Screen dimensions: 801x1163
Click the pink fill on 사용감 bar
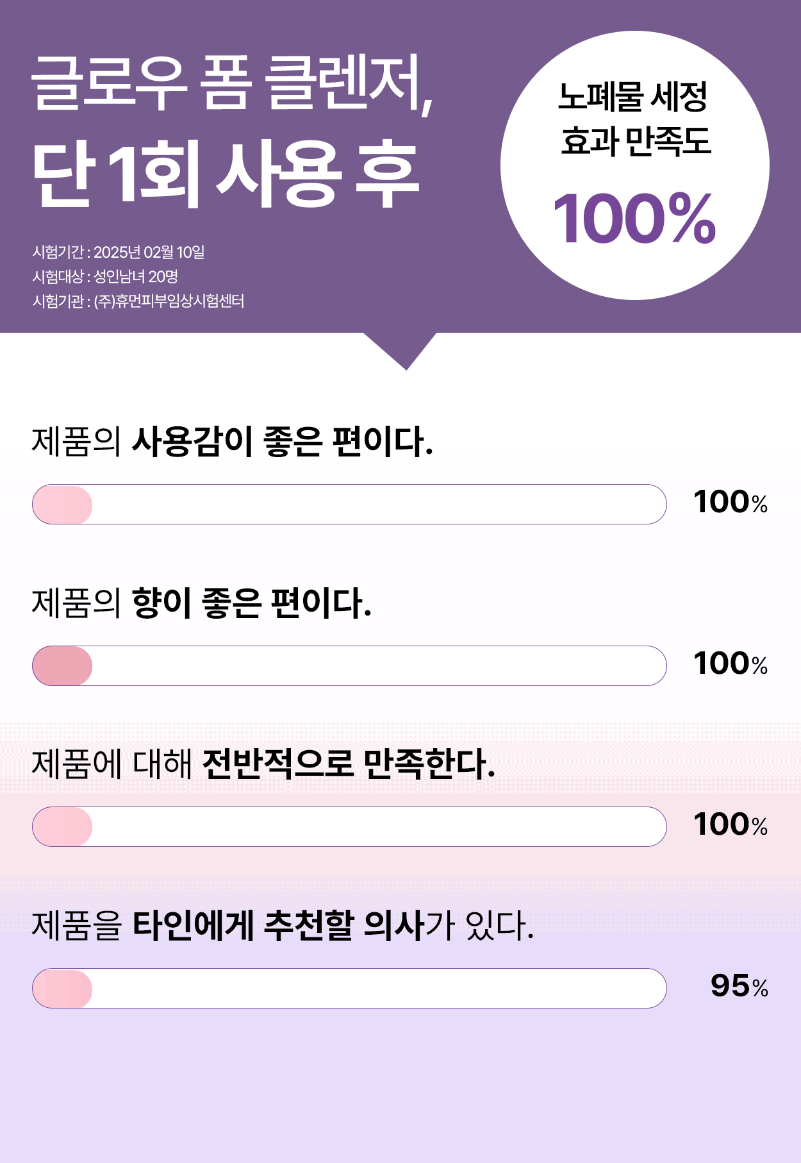(x=62, y=505)
